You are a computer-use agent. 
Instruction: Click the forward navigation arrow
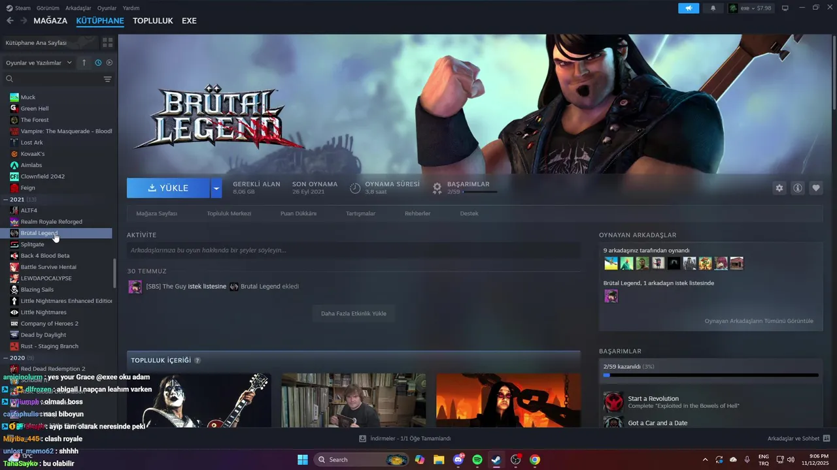[24, 21]
